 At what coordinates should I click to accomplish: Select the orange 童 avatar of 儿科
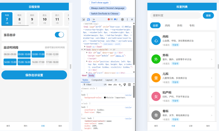pos(156,78)
